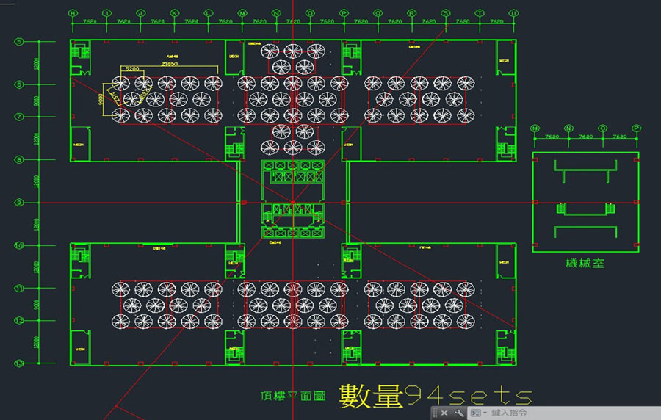Select grid bubble H on top axis
Image resolution: width=661 pixels, height=420 pixels.
[73, 13]
